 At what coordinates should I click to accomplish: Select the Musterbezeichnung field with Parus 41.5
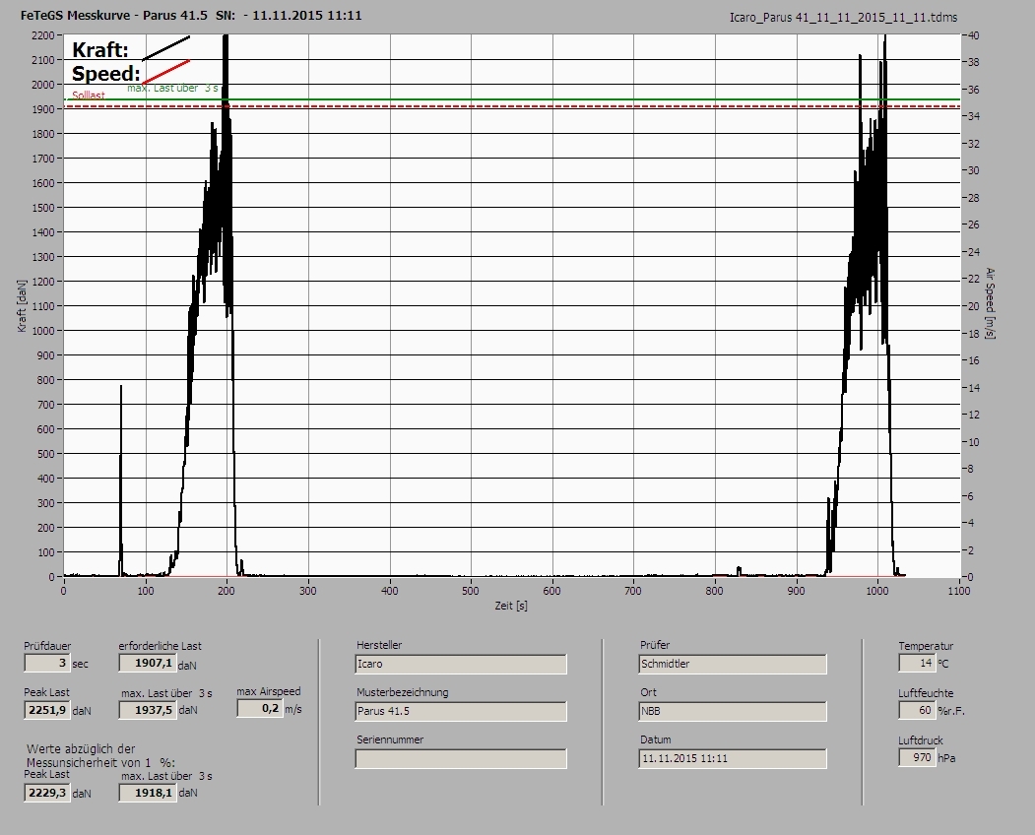point(461,712)
